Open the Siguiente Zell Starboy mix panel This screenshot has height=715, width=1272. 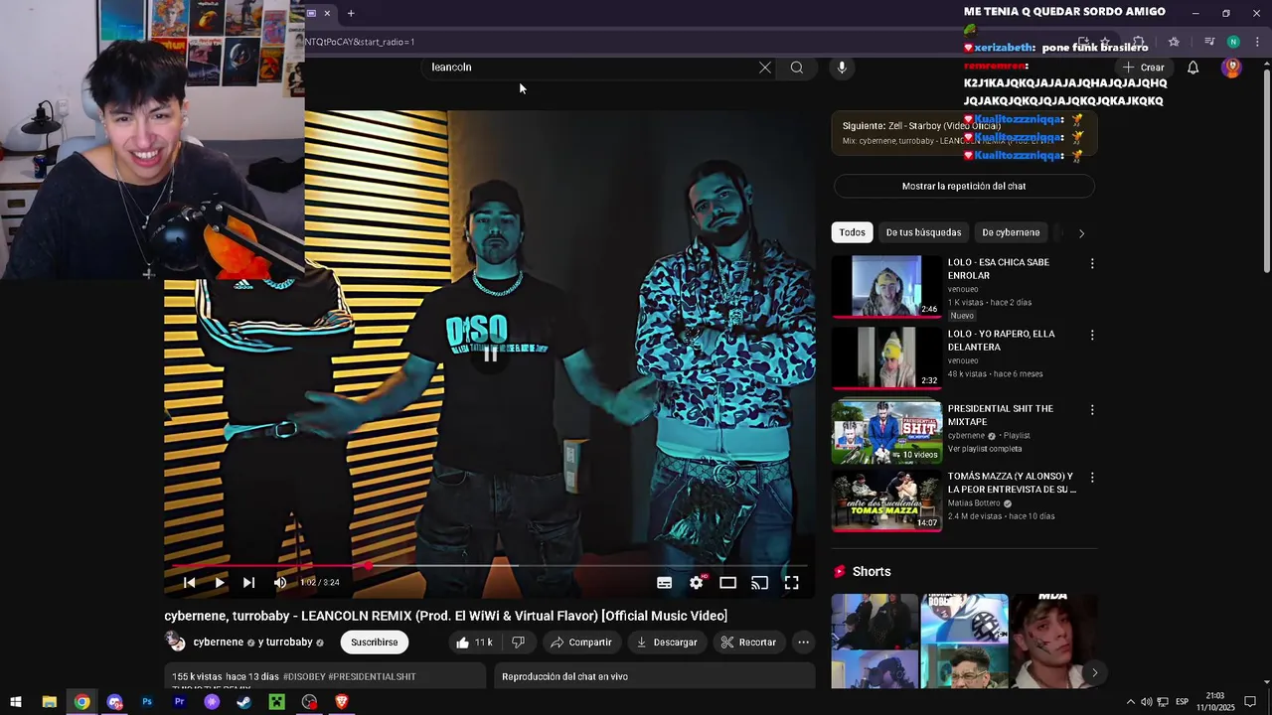pyautogui.click(x=964, y=133)
